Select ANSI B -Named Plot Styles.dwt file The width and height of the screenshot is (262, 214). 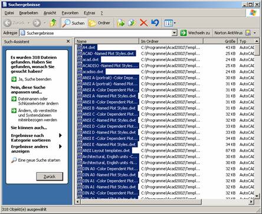tap(109, 108)
